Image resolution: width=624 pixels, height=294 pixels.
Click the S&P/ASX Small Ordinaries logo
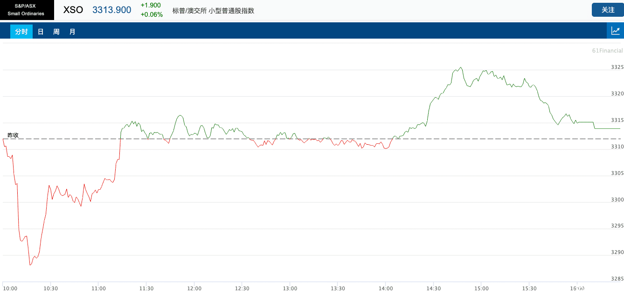coord(27,10)
